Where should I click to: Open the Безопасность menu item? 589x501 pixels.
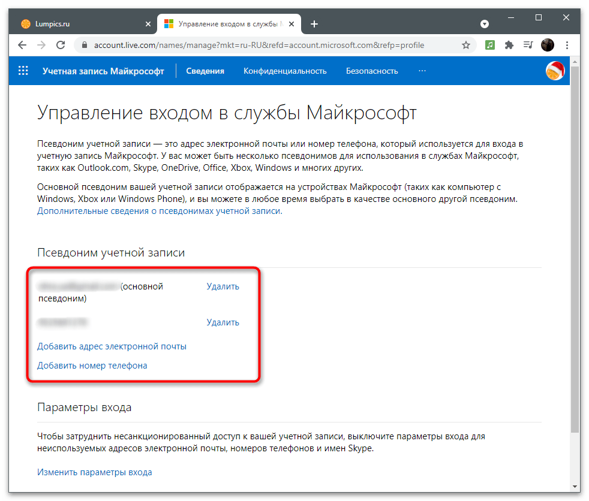(x=372, y=71)
